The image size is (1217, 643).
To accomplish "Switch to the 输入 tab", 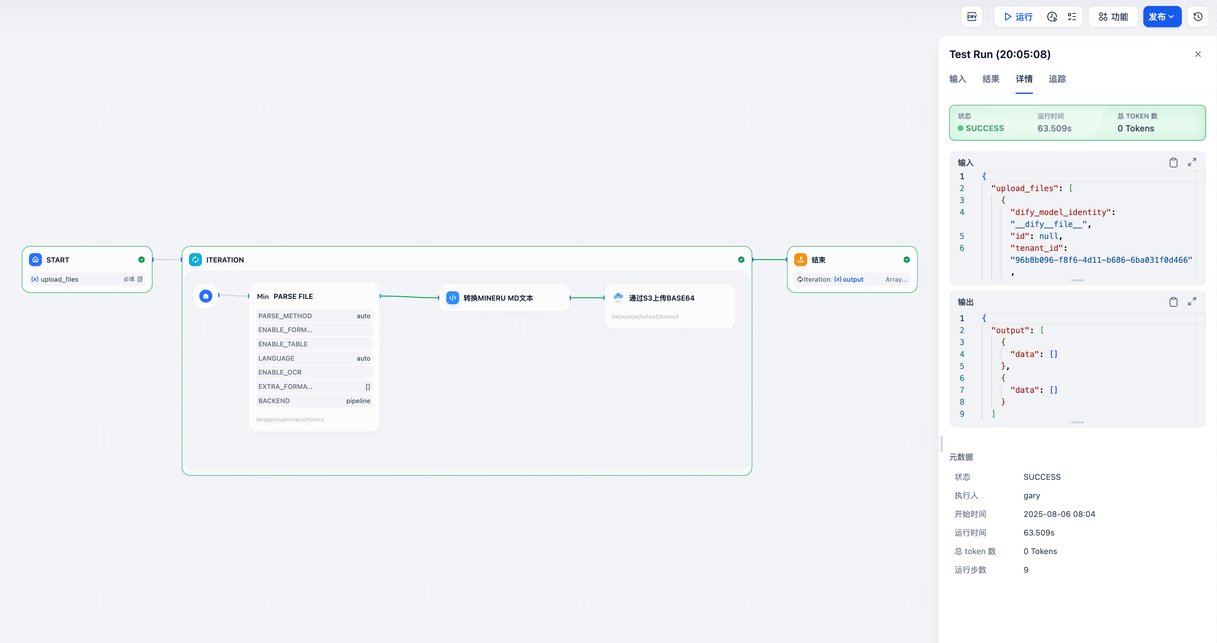I will point(958,79).
